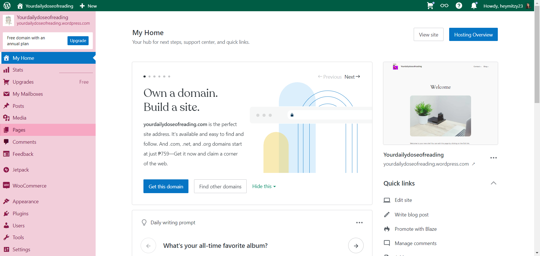The height and width of the screenshot is (256, 540).
Task: Click Hosting Overview button
Action: (473, 35)
